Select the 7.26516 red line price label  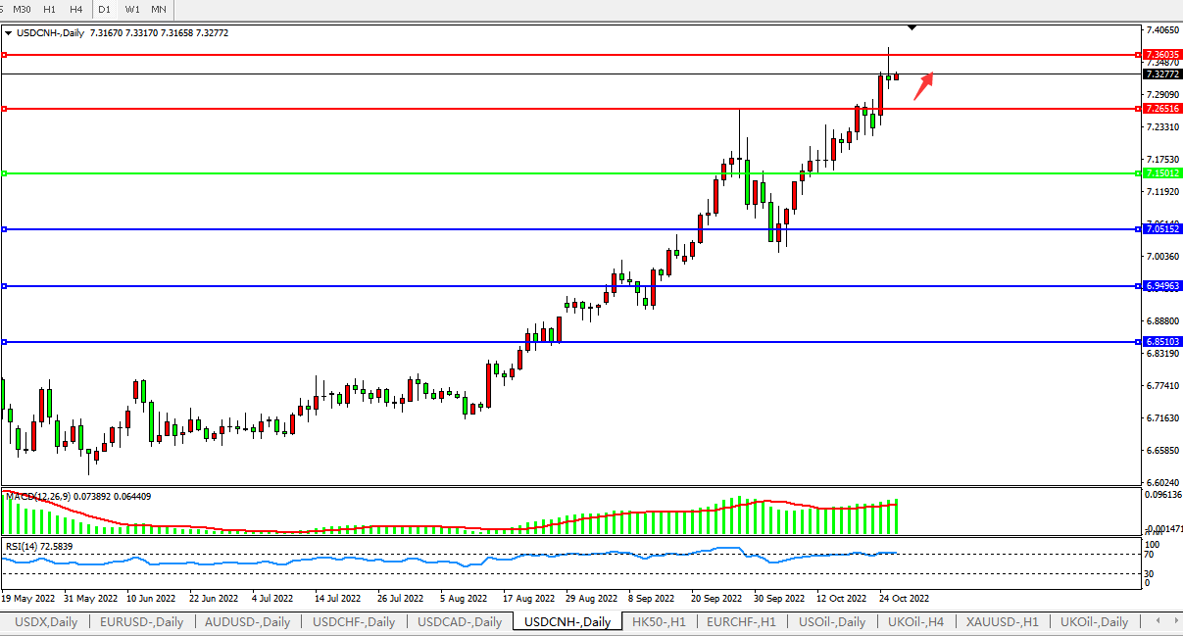[x=1163, y=109]
